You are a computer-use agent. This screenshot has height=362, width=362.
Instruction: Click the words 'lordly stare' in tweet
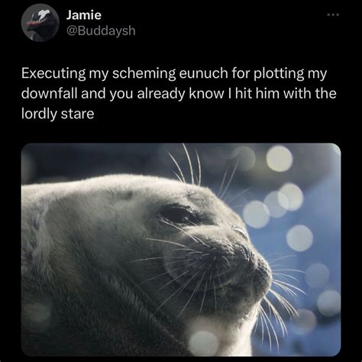58,114
